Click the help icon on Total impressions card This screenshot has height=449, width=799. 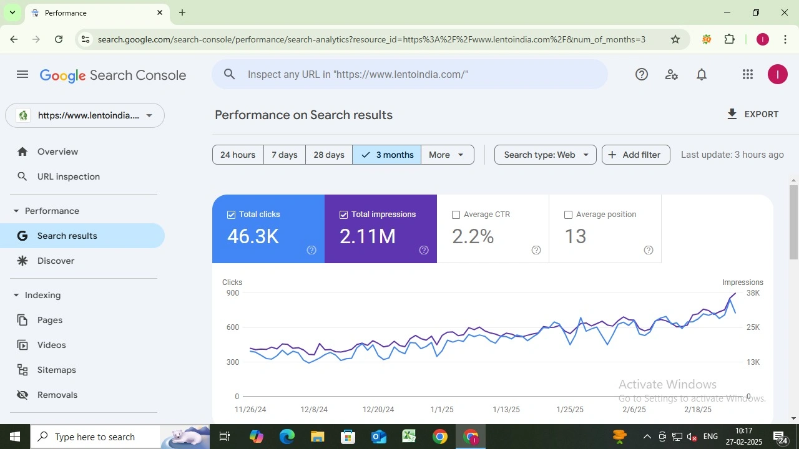point(424,250)
